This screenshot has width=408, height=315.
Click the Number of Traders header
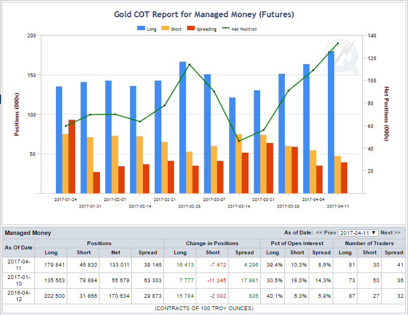(x=369, y=244)
